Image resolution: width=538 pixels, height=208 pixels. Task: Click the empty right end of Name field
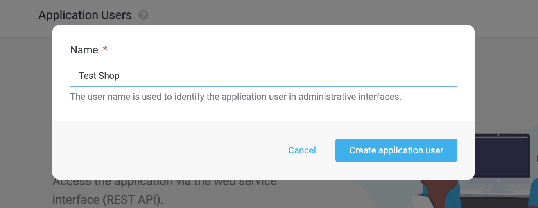click(430, 76)
